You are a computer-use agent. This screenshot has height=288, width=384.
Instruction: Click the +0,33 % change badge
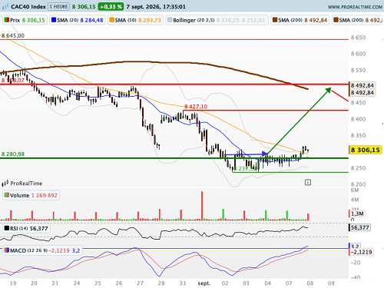coord(111,7)
